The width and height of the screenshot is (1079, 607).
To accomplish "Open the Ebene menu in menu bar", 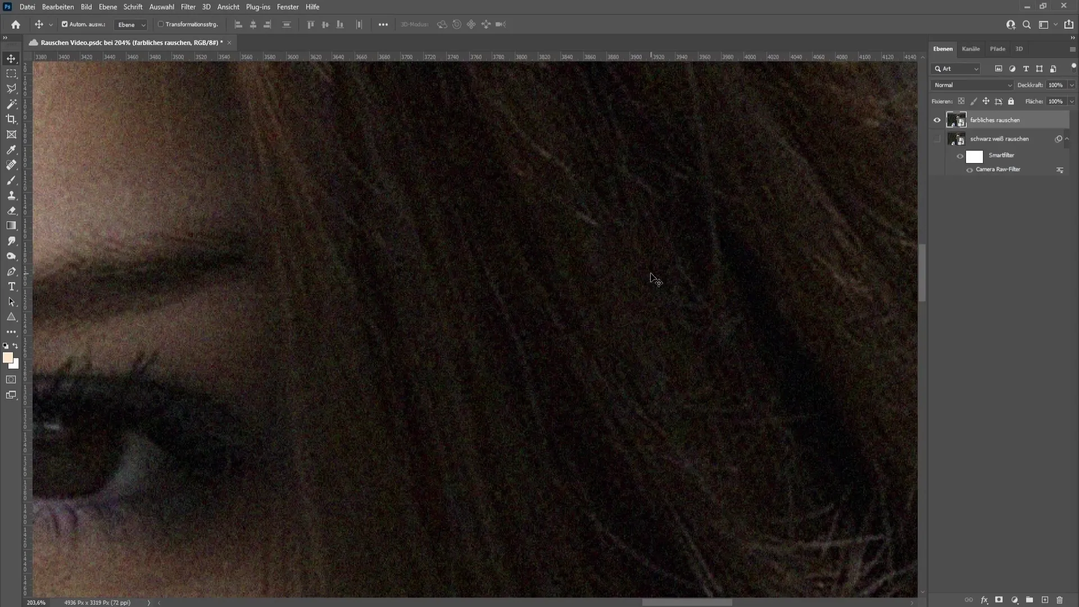I will [x=107, y=7].
